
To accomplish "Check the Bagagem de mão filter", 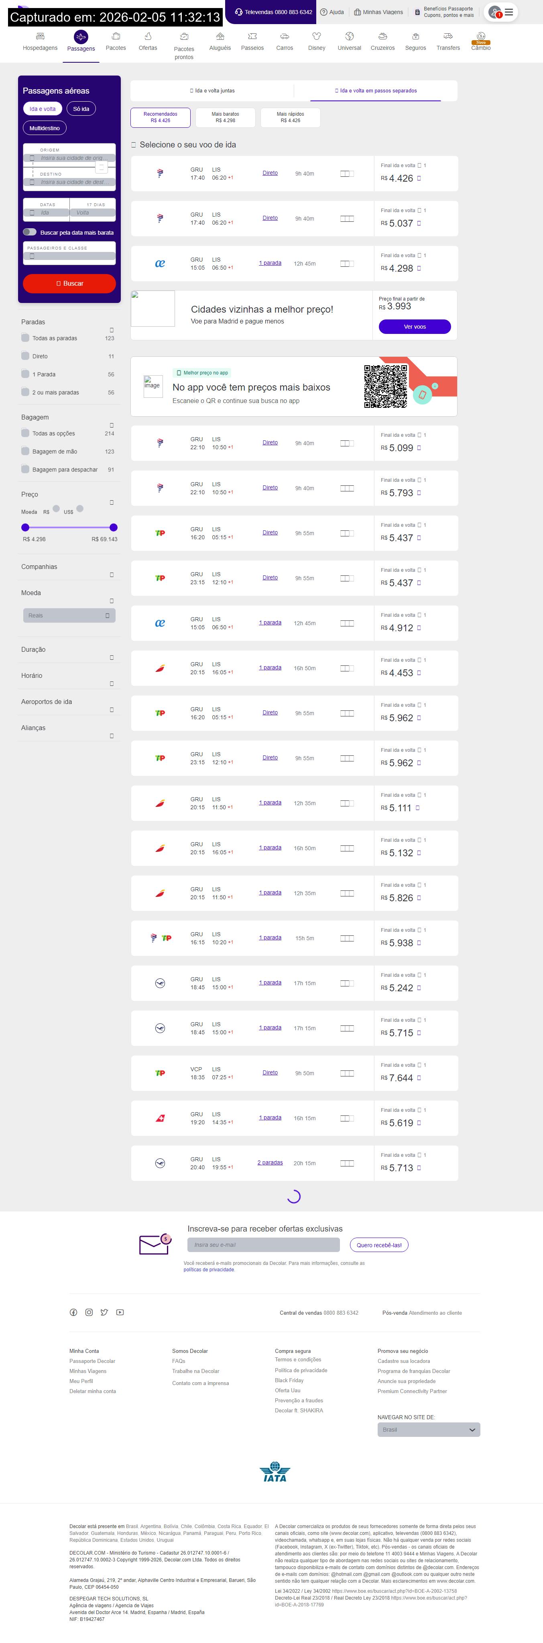I will point(26,451).
